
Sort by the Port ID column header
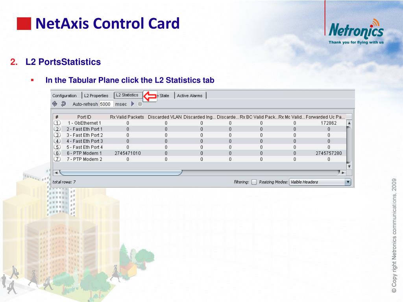[x=84, y=117]
